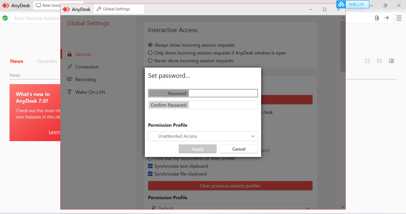This screenshot has height=214, width=406.
Task: Click the Global Settings title text
Action: [x=88, y=23]
